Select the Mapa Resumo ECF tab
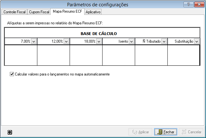Viewport: 206px width, 138px height. point(67,12)
